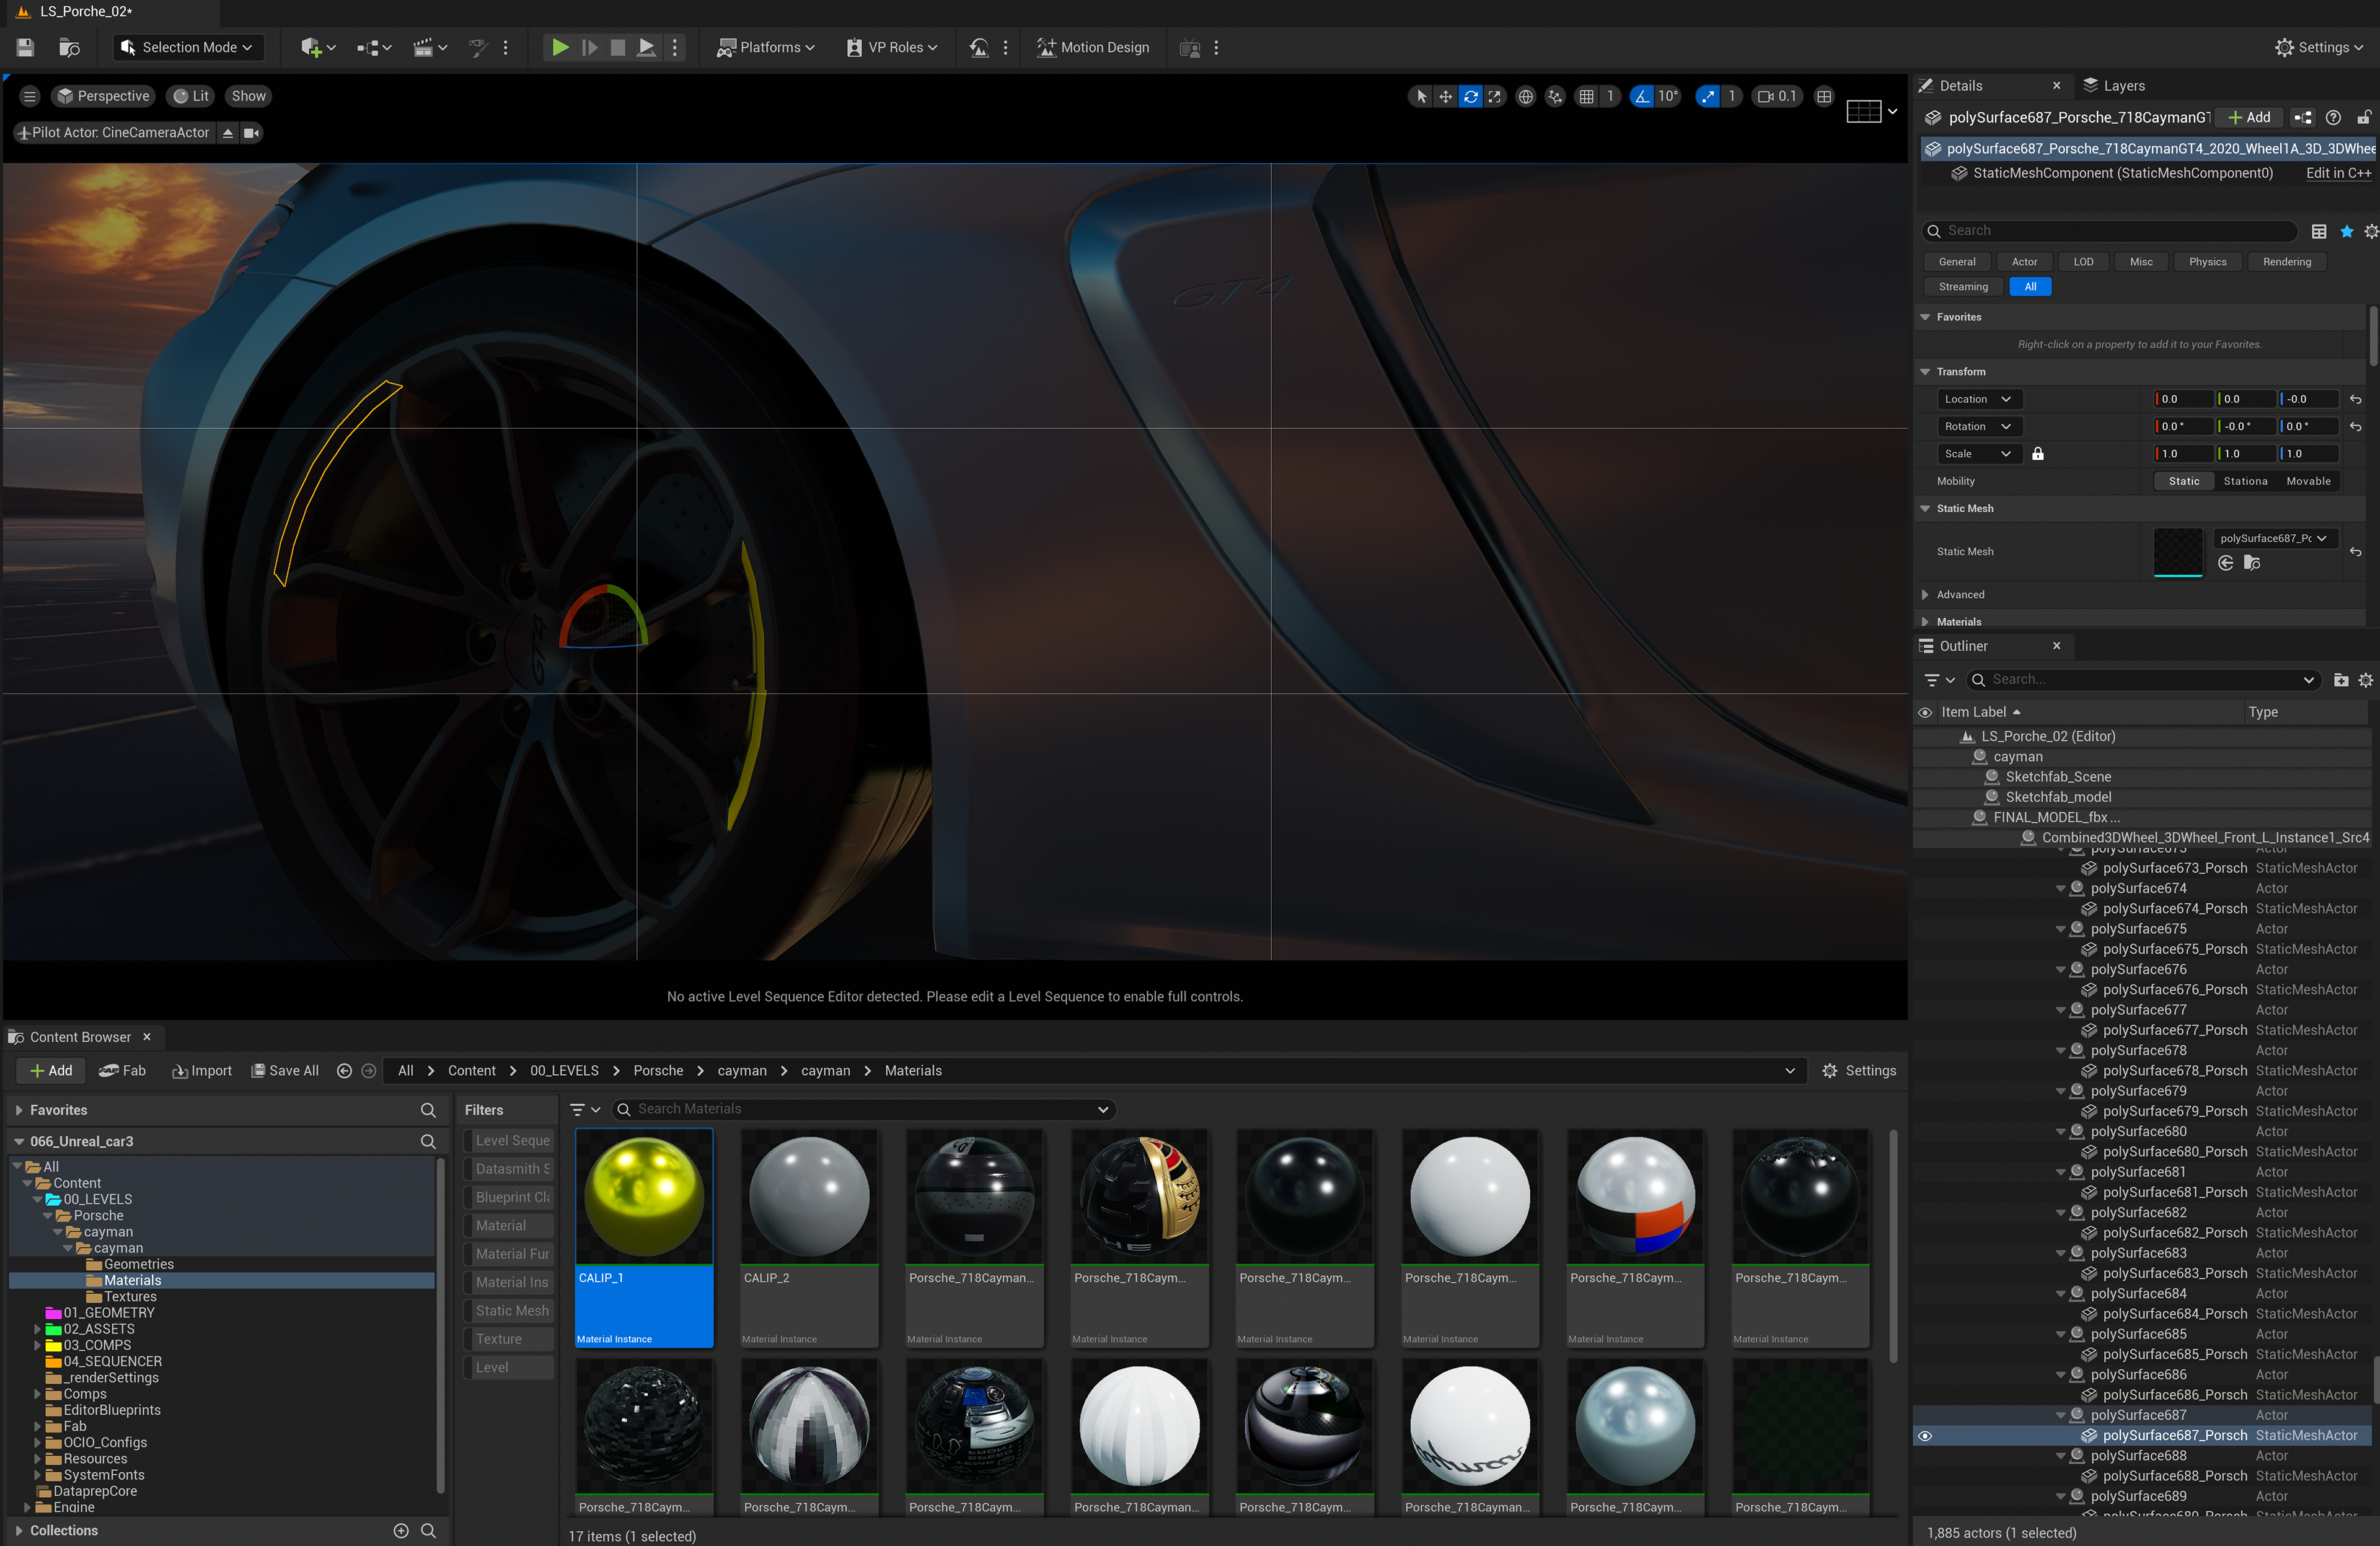This screenshot has height=1546, width=2380.
Task: Select the translate (move) gizmo tool
Action: 1445,97
